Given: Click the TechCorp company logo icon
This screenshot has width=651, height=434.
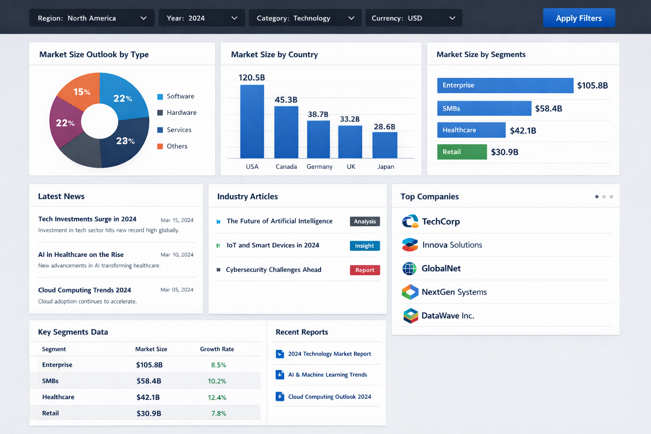Looking at the screenshot, I should (x=410, y=221).
